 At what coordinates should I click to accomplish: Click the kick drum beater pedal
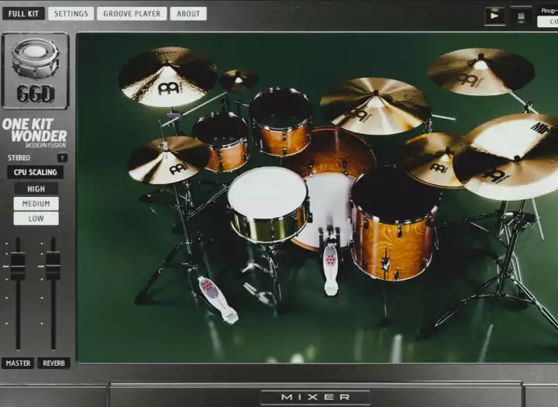tap(330, 266)
